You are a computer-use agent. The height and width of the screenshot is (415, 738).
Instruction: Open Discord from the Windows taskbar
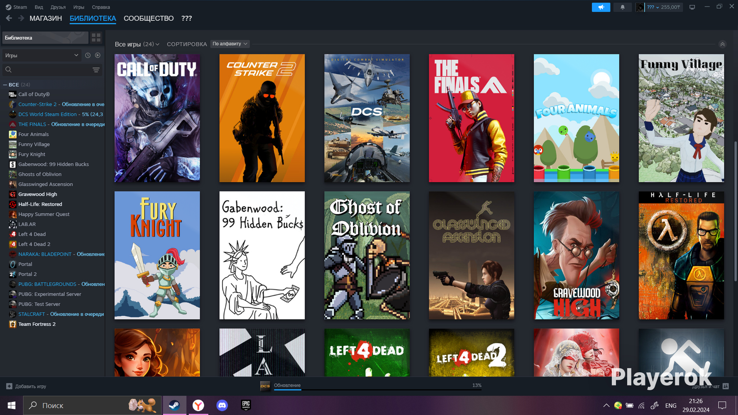tap(222, 405)
